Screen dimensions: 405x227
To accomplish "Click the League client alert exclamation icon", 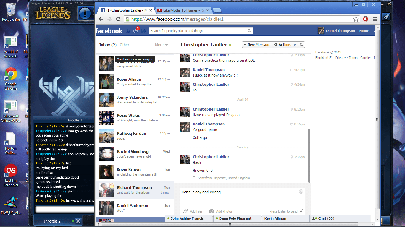I will point(85,13).
